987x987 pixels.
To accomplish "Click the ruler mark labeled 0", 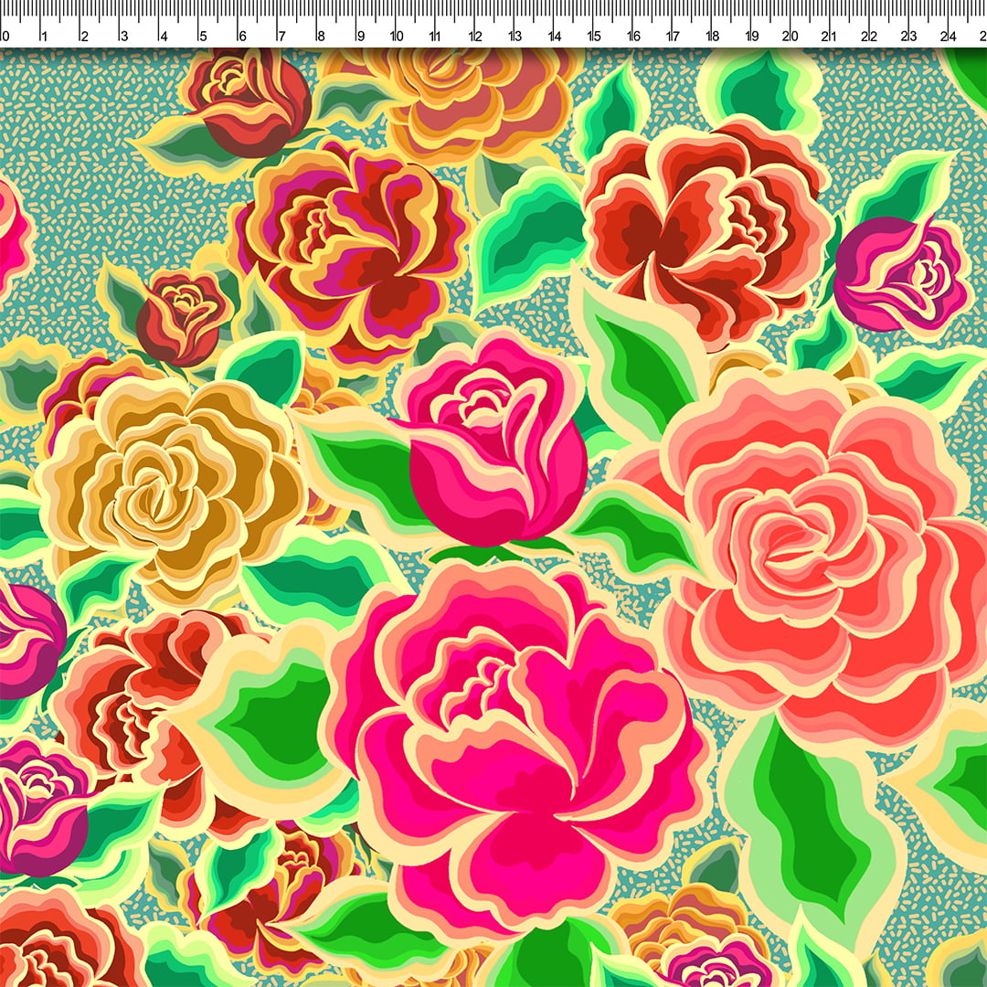I will pos(5,37).
